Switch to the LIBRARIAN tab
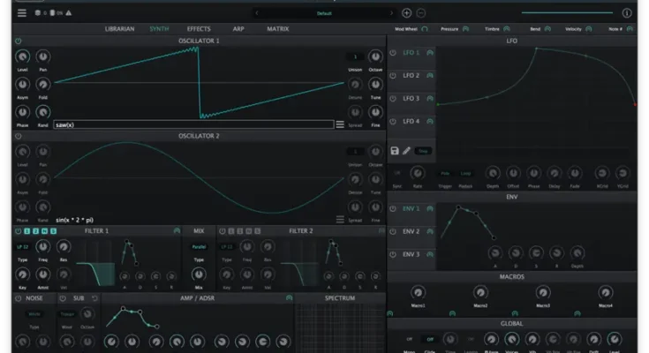Viewport: 649px width, 353px height. 119,29
